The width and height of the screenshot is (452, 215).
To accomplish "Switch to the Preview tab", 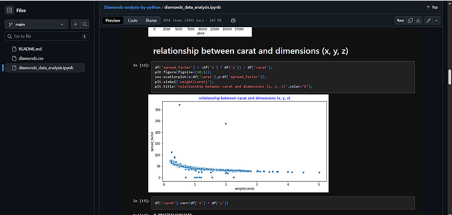I will click(x=113, y=20).
